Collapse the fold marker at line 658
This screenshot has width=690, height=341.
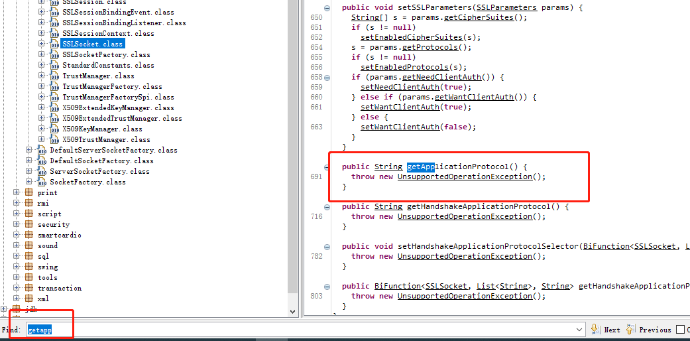(x=327, y=77)
